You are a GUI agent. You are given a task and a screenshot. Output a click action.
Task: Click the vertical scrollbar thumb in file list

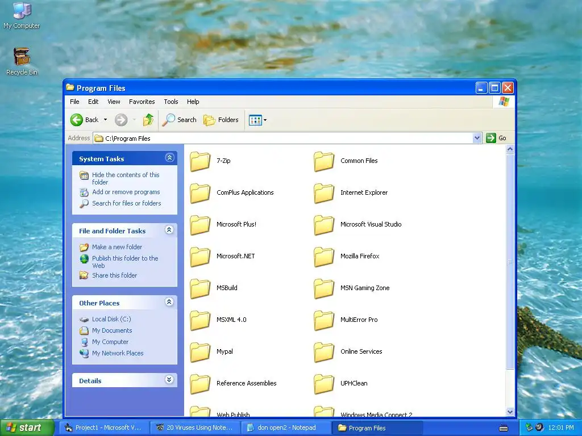pyautogui.click(x=510, y=262)
